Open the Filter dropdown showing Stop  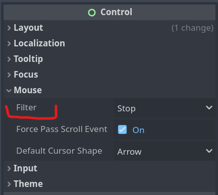[165, 108]
